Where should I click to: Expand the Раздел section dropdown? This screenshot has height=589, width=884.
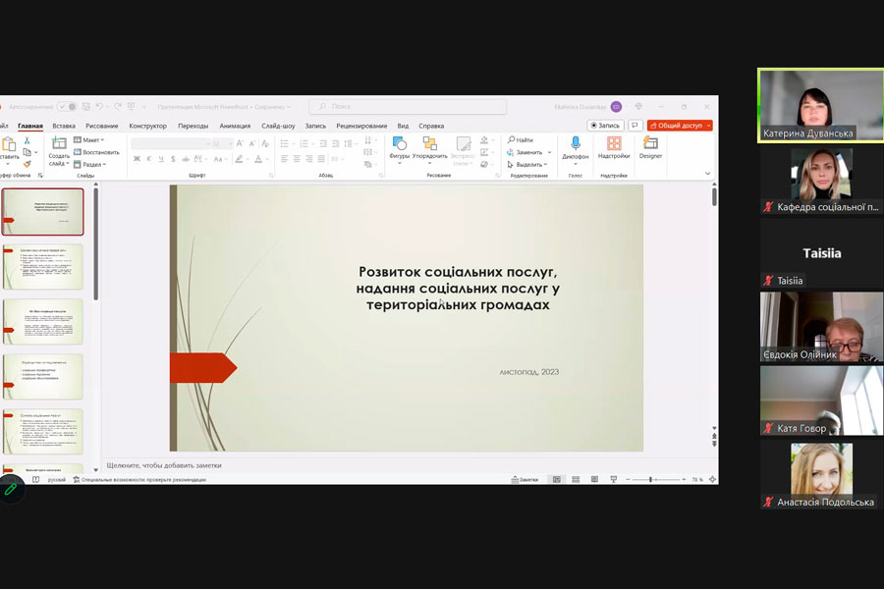91,165
